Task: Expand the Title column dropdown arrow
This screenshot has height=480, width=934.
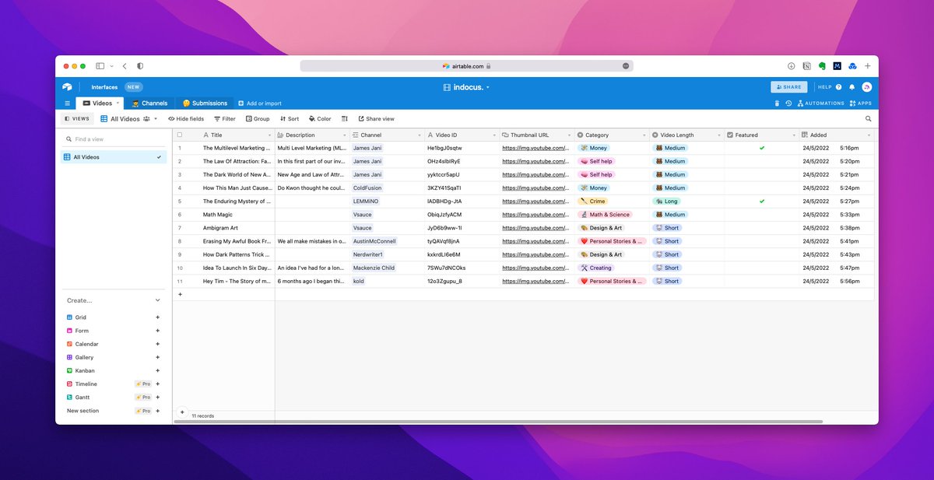Action: point(269,135)
